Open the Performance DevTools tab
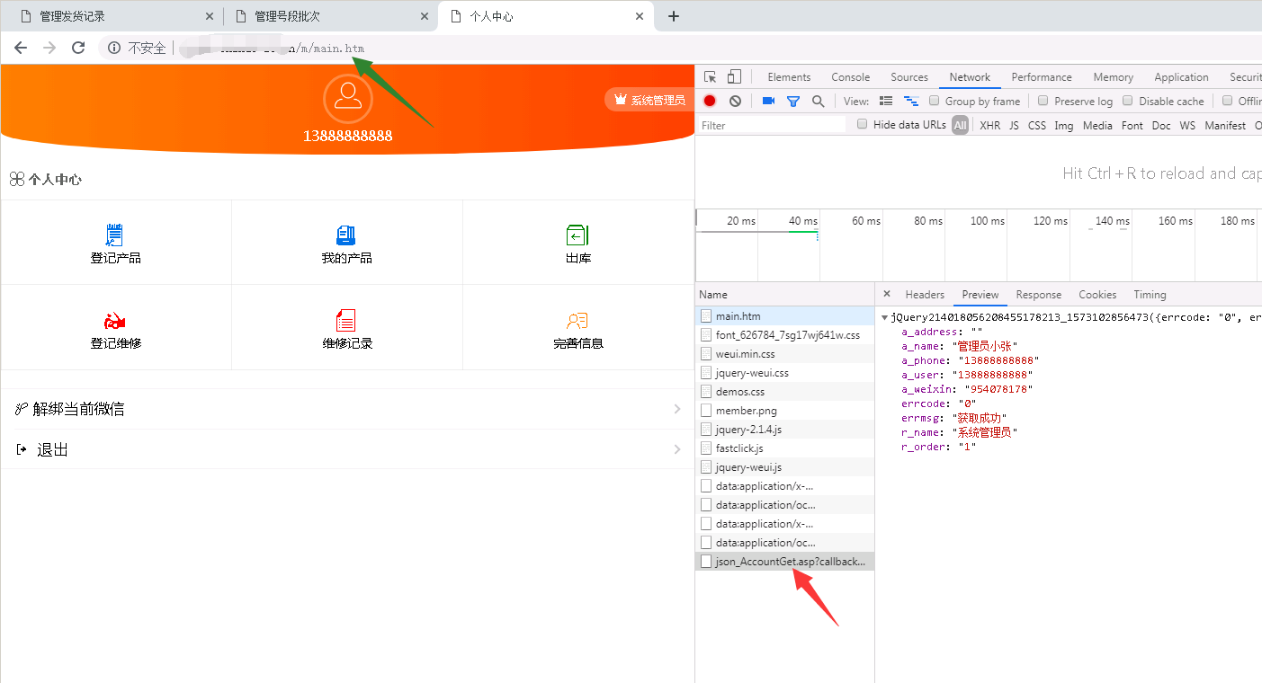This screenshot has height=683, width=1262. 1042,77
